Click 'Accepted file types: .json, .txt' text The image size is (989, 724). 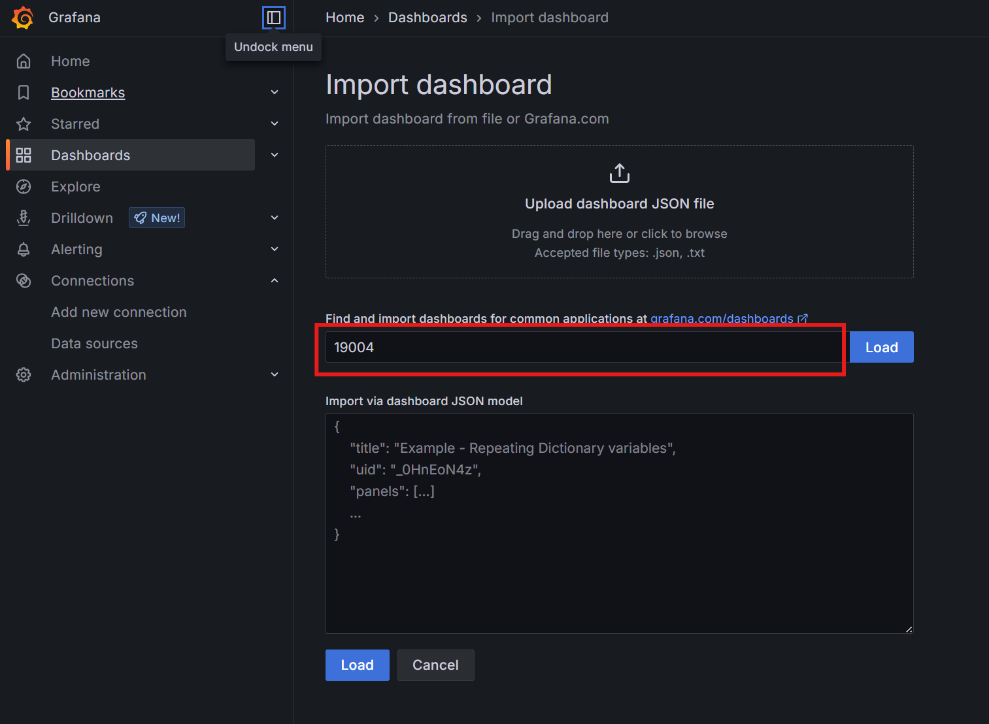tap(620, 253)
